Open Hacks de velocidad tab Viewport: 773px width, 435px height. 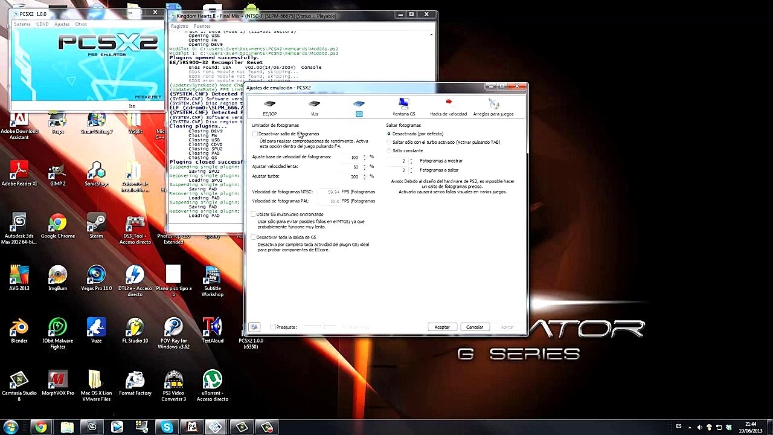(x=448, y=108)
